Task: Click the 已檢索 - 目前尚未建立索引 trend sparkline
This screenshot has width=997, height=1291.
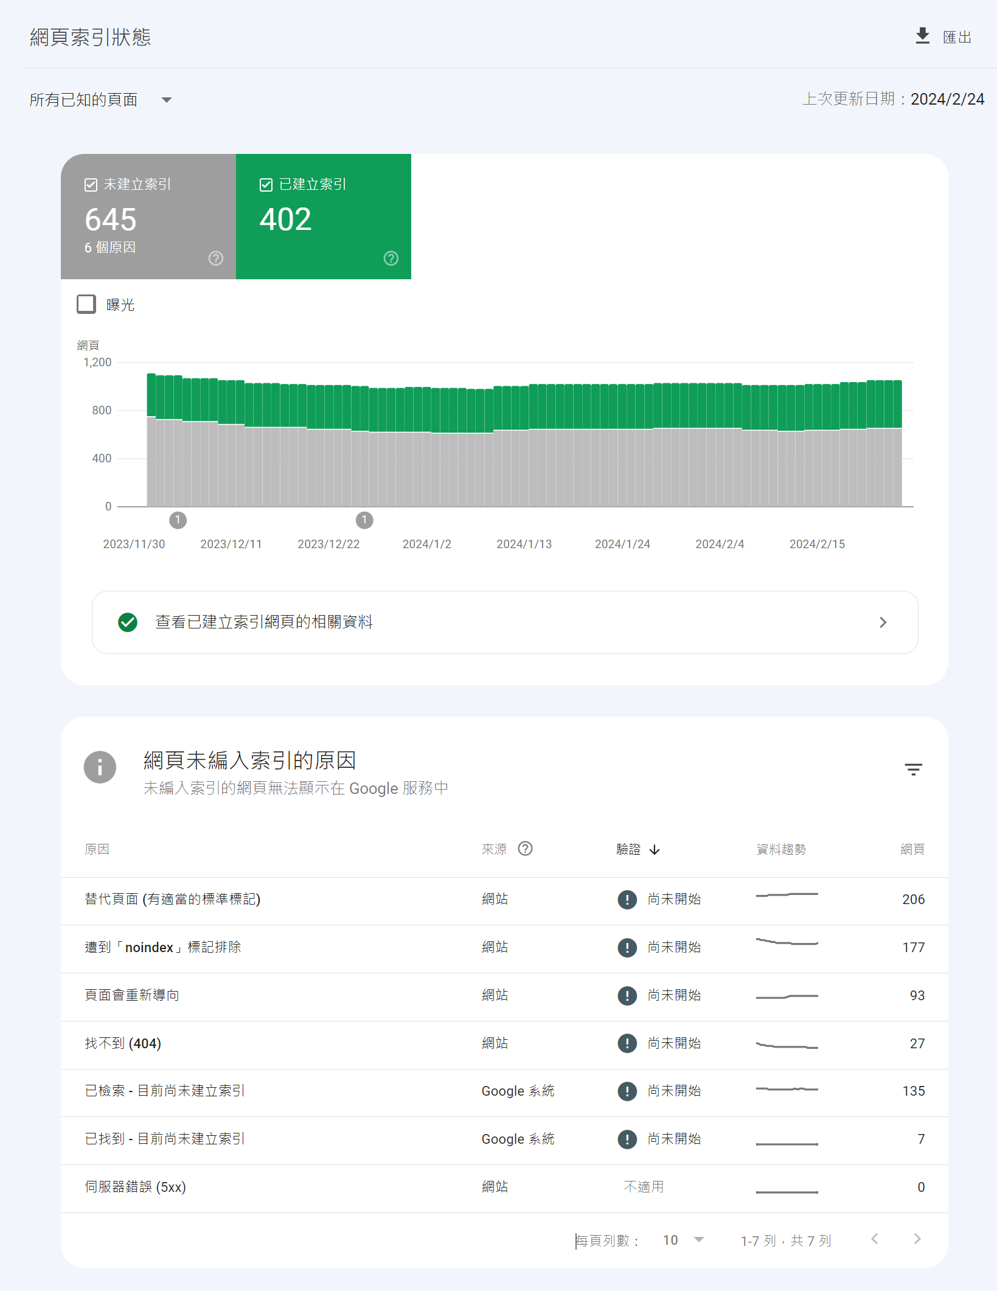Action: [x=787, y=1089]
